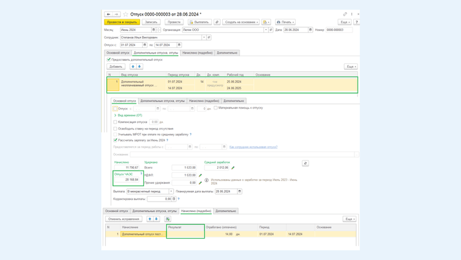Open the Выплата period dropdown
The image size is (461, 260).
coord(171,191)
